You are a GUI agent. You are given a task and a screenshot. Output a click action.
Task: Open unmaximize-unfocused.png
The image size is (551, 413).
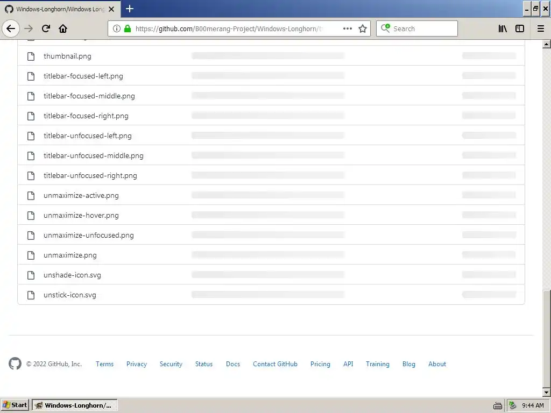click(89, 236)
